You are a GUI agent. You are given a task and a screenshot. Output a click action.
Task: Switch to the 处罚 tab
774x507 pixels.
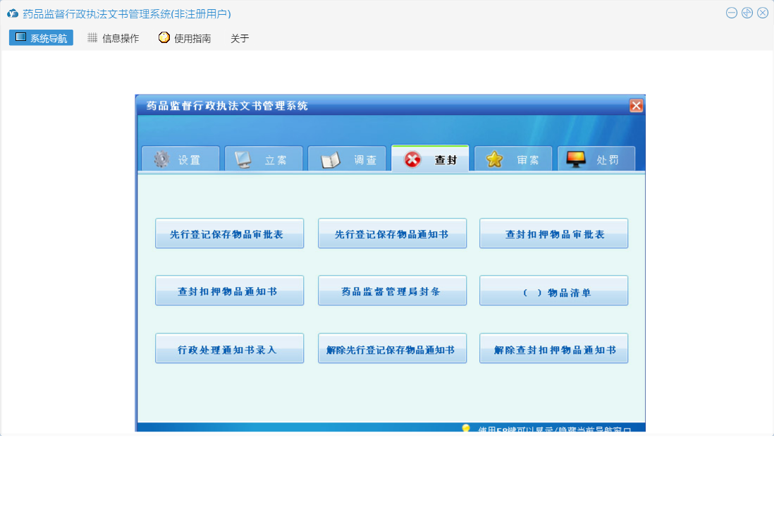point(596,159)
